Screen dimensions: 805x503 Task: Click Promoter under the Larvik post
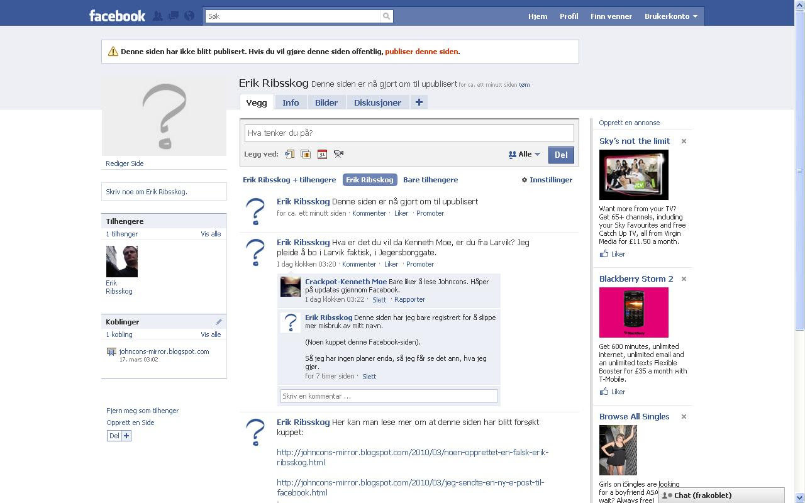pos(420,264)
